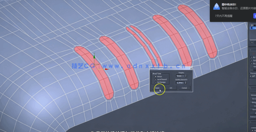Image resolution: width=256 pixels, height=132 pixels.
Task: Select highlighted entry in modifier stack
Action: (x=253, y=28)
